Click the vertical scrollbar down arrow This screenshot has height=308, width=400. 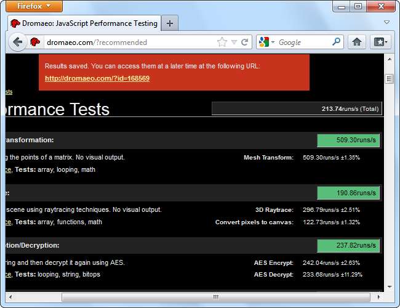tap(390, 287)
